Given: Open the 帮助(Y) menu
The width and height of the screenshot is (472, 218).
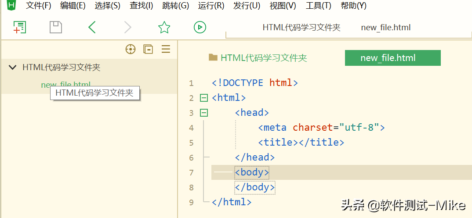Looking at the screenshot, I should coord(353,5).
